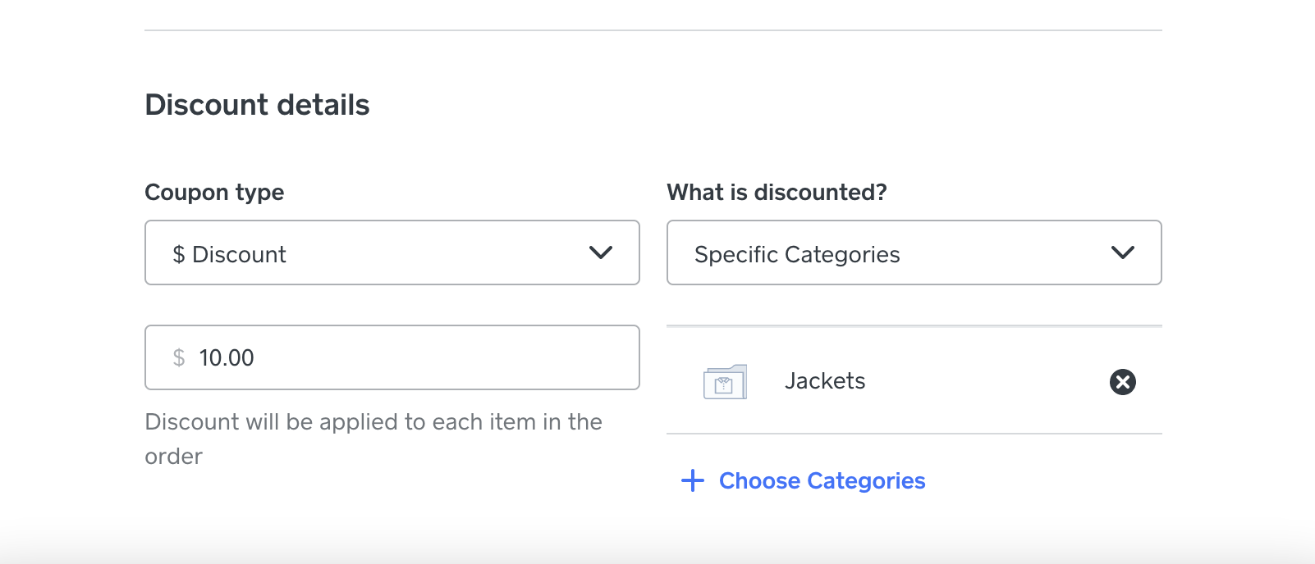Open the What is discounted dropdown
Viewport: 1315px width, 564px height.
tap(914, 252)
